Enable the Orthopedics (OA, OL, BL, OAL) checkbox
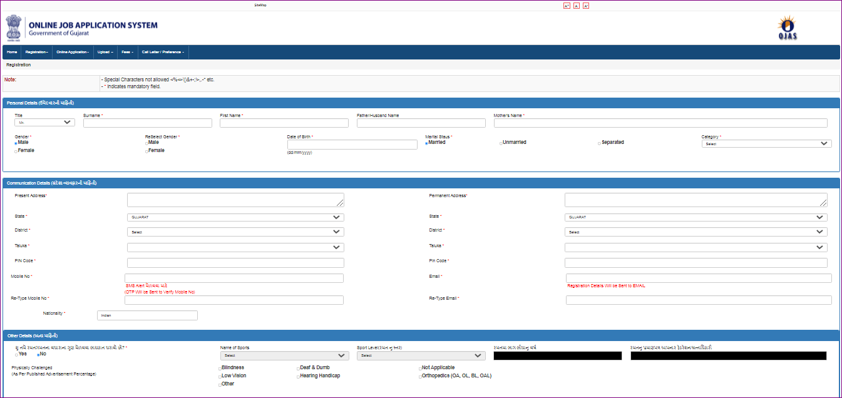This screenshot has width=842, height=398. [x=421, y=375]
